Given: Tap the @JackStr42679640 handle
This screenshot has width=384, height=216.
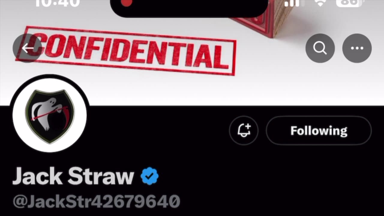Looking at the screenshot, I should 96,201.
